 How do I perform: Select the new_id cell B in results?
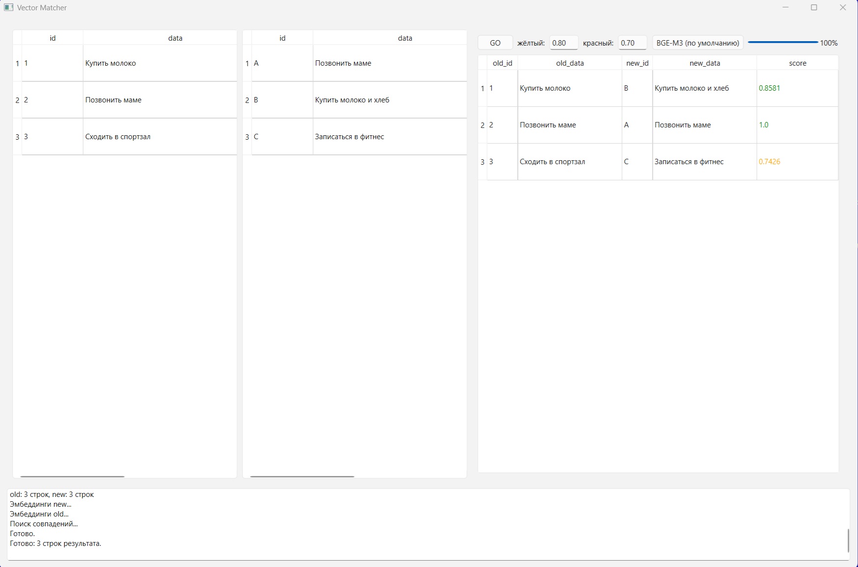pos(637,88)
